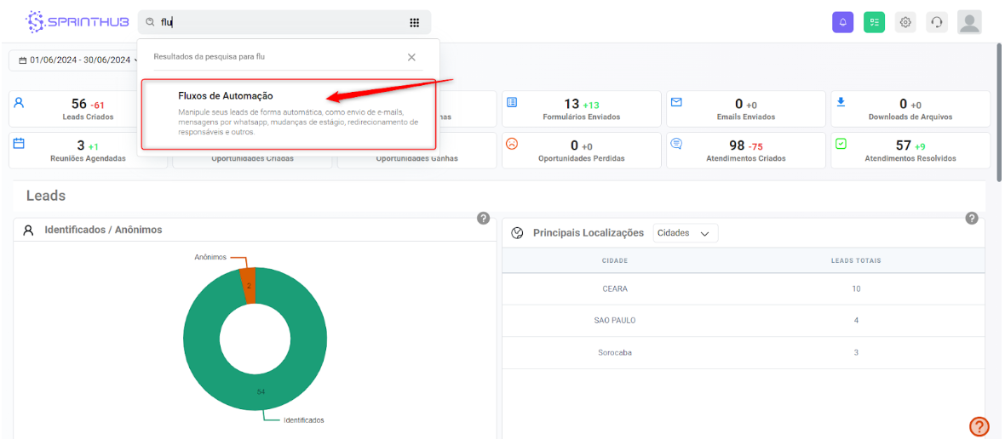Open the green task list icon
Screen dimensions: 1005x439
click(x=874, y=22)
